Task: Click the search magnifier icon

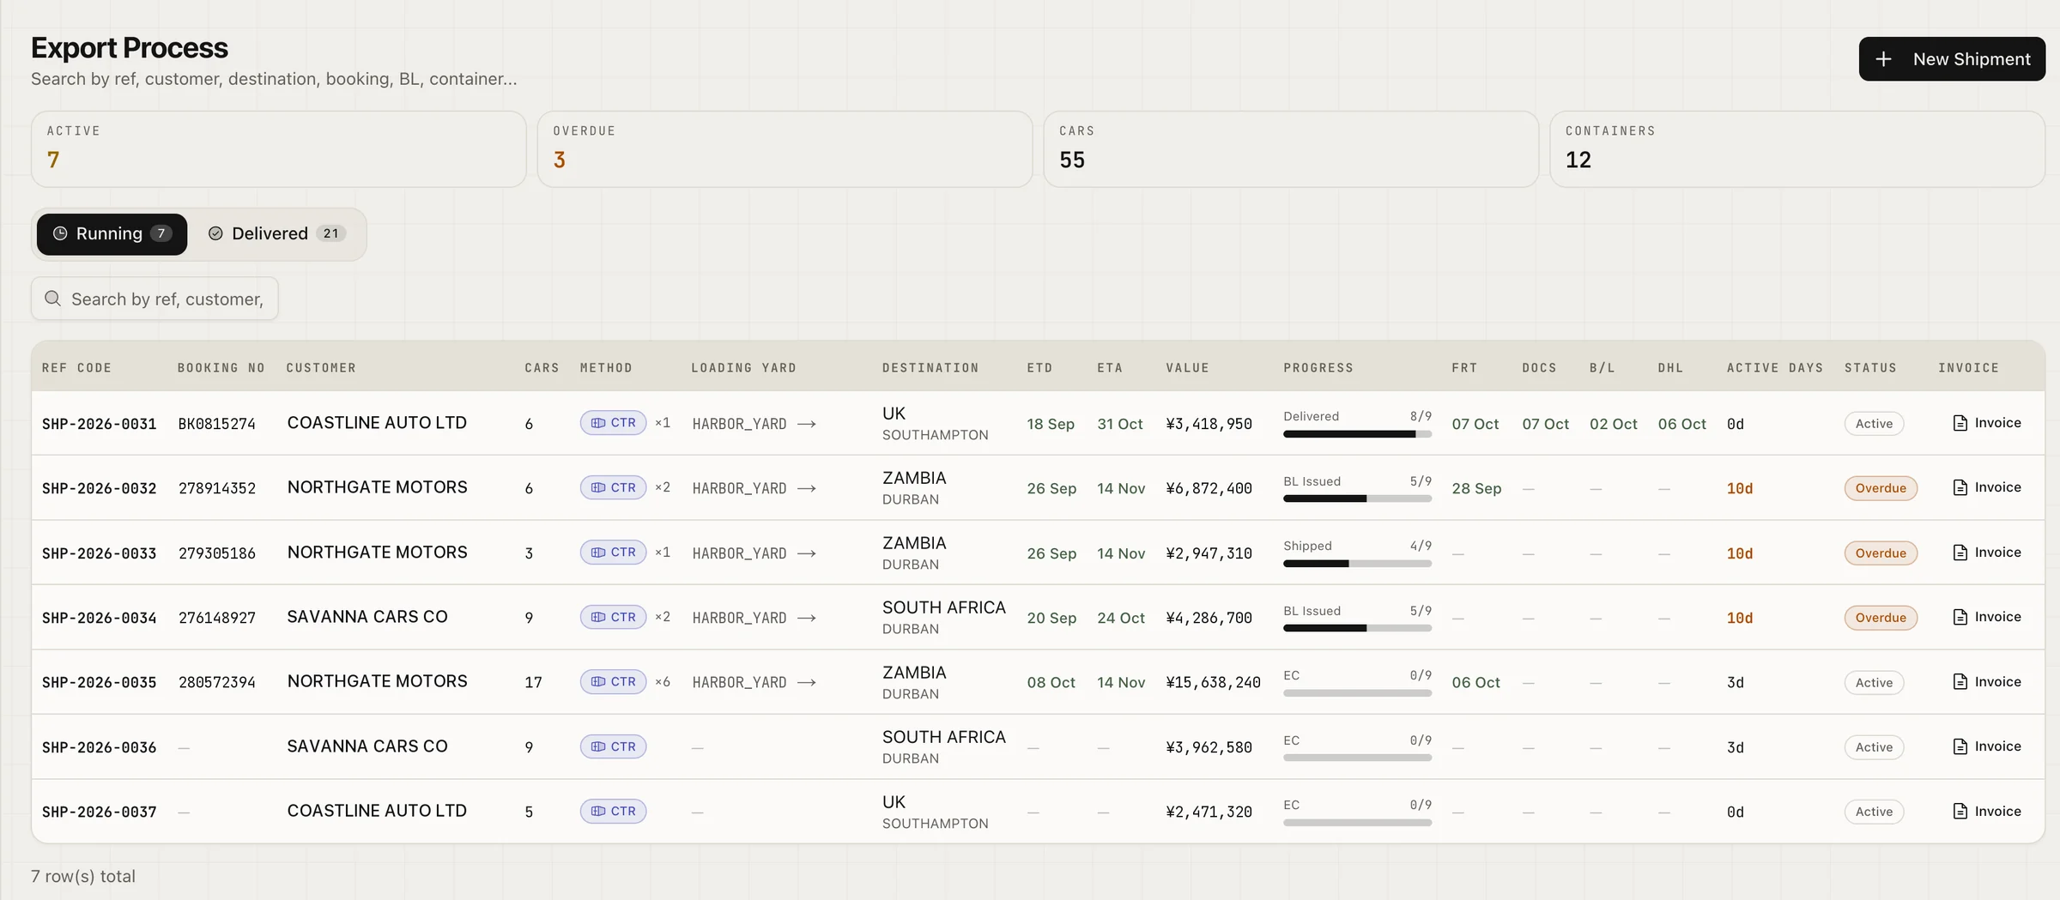Action: (x=52, y=299)
